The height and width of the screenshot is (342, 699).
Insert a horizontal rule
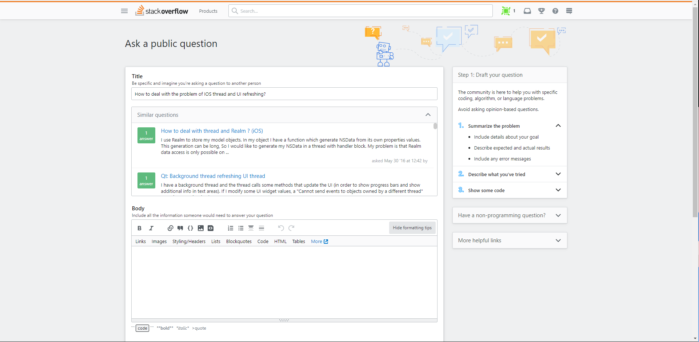tap(261, 228)
